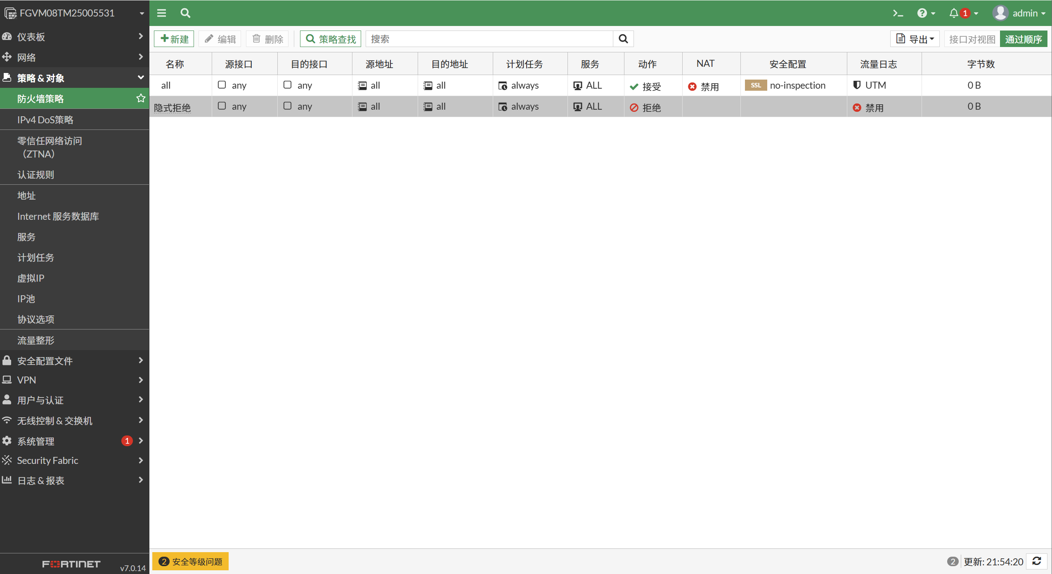Expand the 网络 menu
This screenshot has width=1052, height=574.
tap(74, 57)
